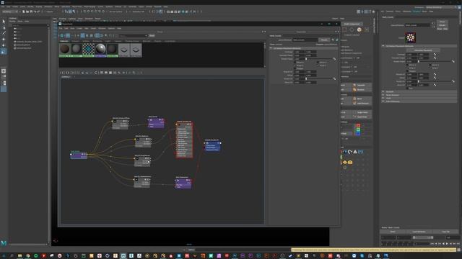Click the Select button at Attribute Editor bottom
462x259 pixels.
[393, 232]
